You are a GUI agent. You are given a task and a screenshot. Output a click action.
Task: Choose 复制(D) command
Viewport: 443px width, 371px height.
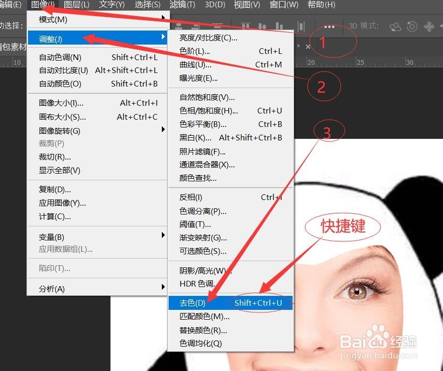(x=98, y=189)
